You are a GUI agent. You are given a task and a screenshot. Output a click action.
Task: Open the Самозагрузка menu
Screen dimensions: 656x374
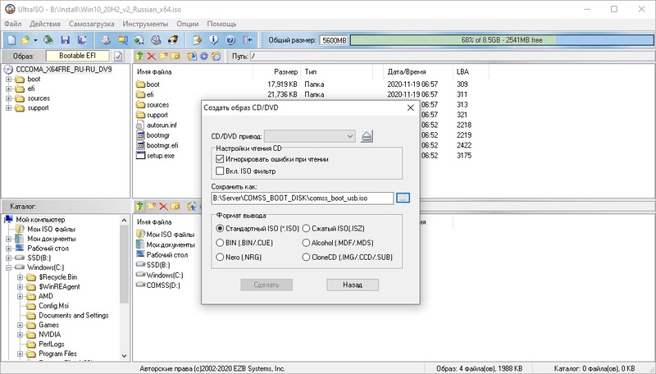(93, 23)
